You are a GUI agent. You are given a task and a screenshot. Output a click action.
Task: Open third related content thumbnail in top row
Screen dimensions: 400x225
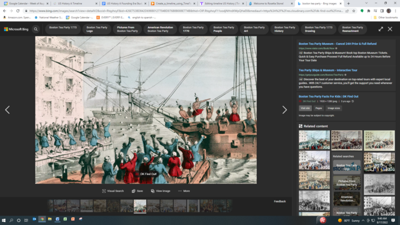click(379, 140)
